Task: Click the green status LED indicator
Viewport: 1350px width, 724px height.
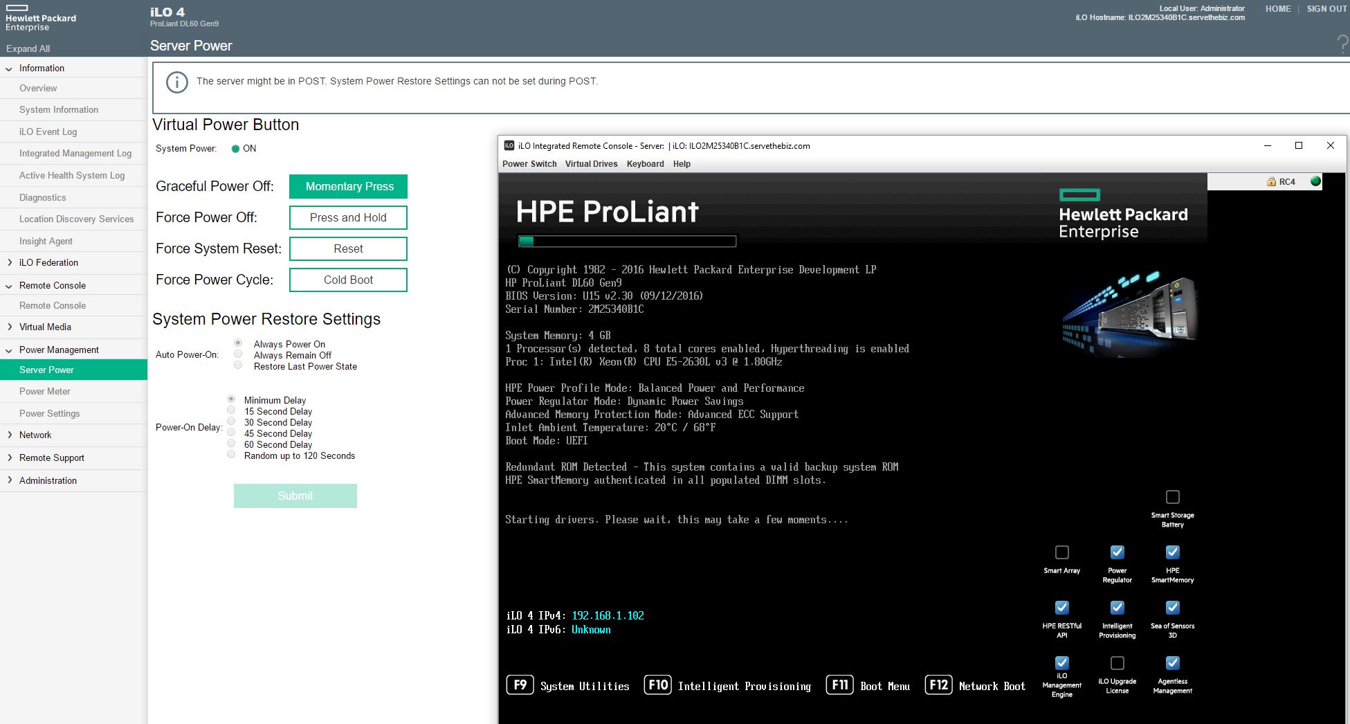Action: 1315,181
